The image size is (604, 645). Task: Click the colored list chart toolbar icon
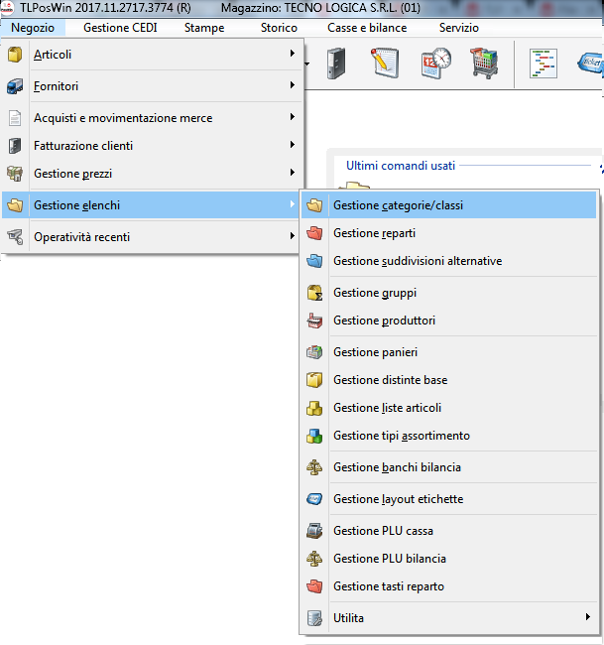543,64
